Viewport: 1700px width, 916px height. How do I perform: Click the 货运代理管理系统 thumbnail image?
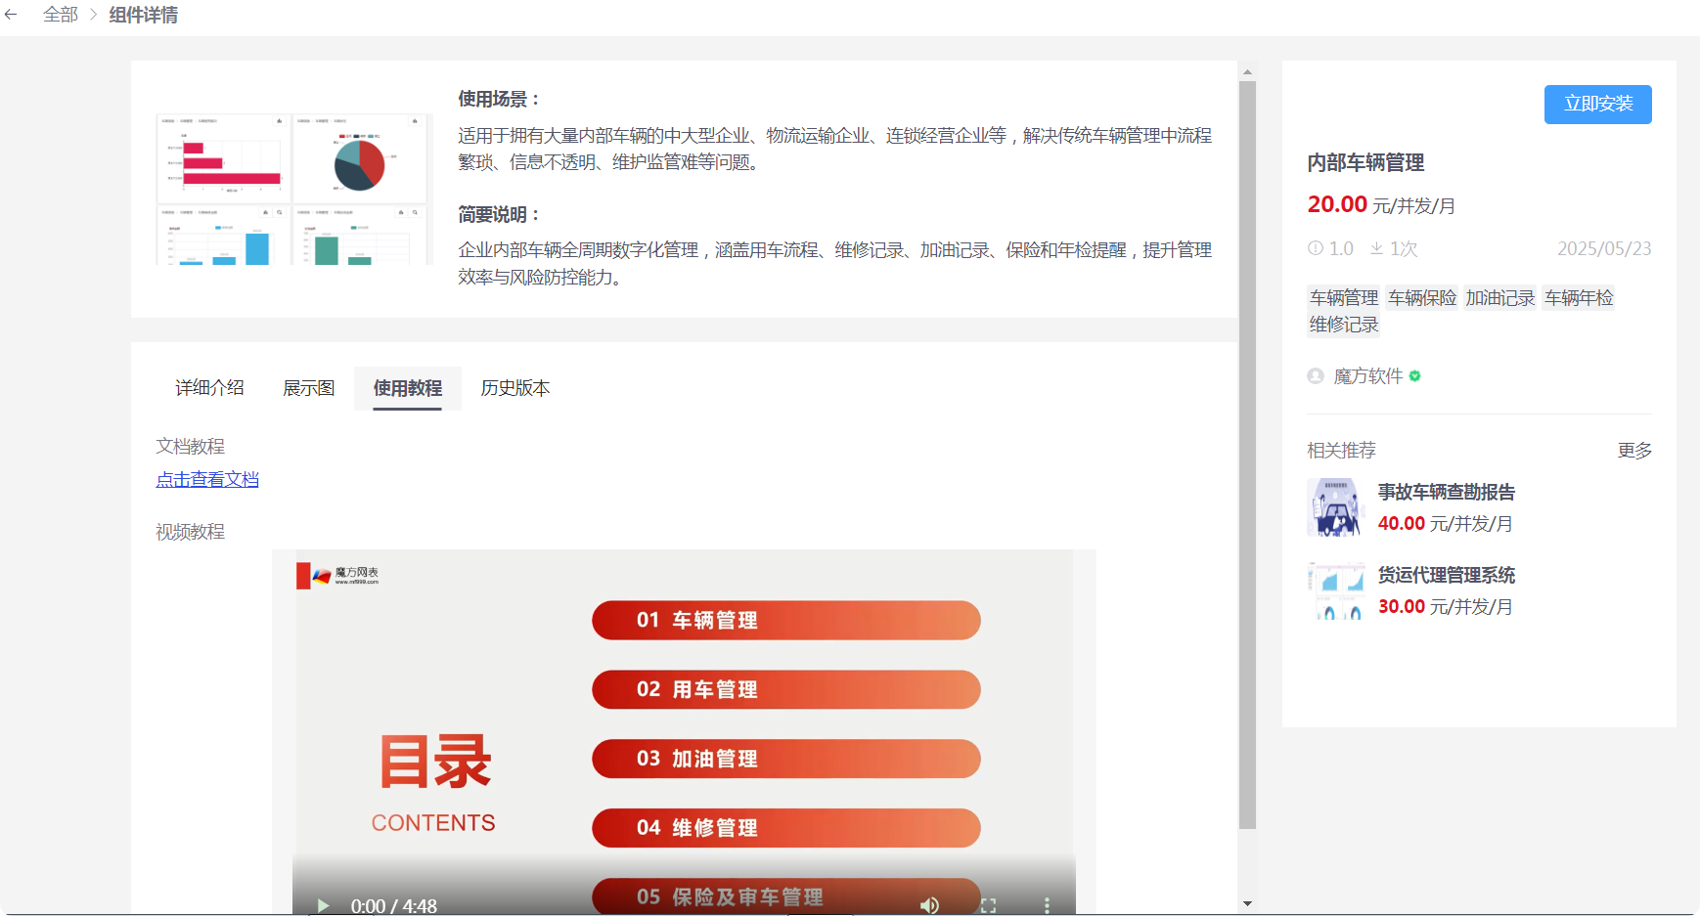(x=1335, y=589)
